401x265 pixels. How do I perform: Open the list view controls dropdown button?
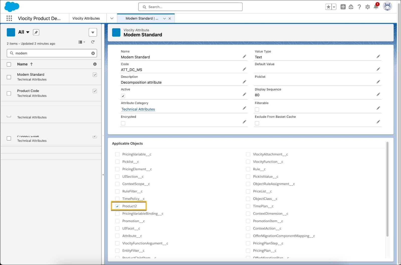click(x=93, y=32)
